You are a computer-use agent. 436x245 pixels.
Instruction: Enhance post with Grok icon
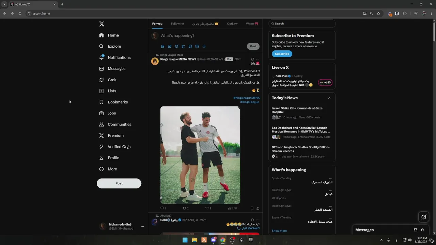[176, 46]
